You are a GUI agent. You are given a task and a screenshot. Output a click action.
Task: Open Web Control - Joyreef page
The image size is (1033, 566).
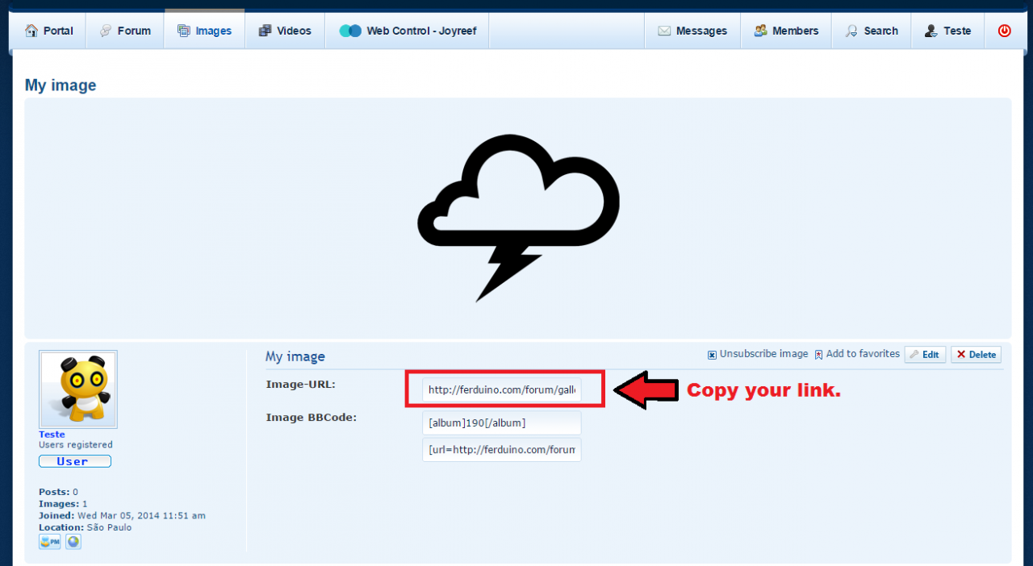click(x=408, y=31)
